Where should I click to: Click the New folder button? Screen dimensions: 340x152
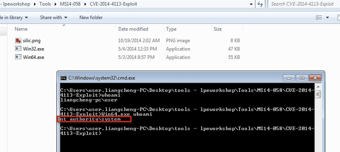tap(91, 18)
